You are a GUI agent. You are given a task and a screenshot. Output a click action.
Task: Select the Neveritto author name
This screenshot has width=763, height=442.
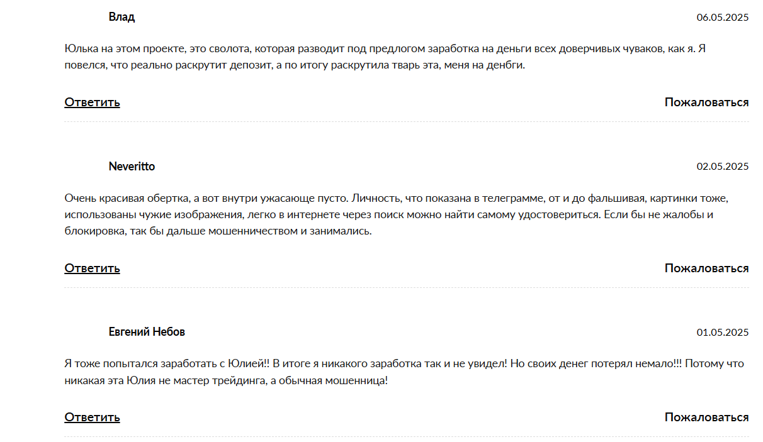click(132, 167)
